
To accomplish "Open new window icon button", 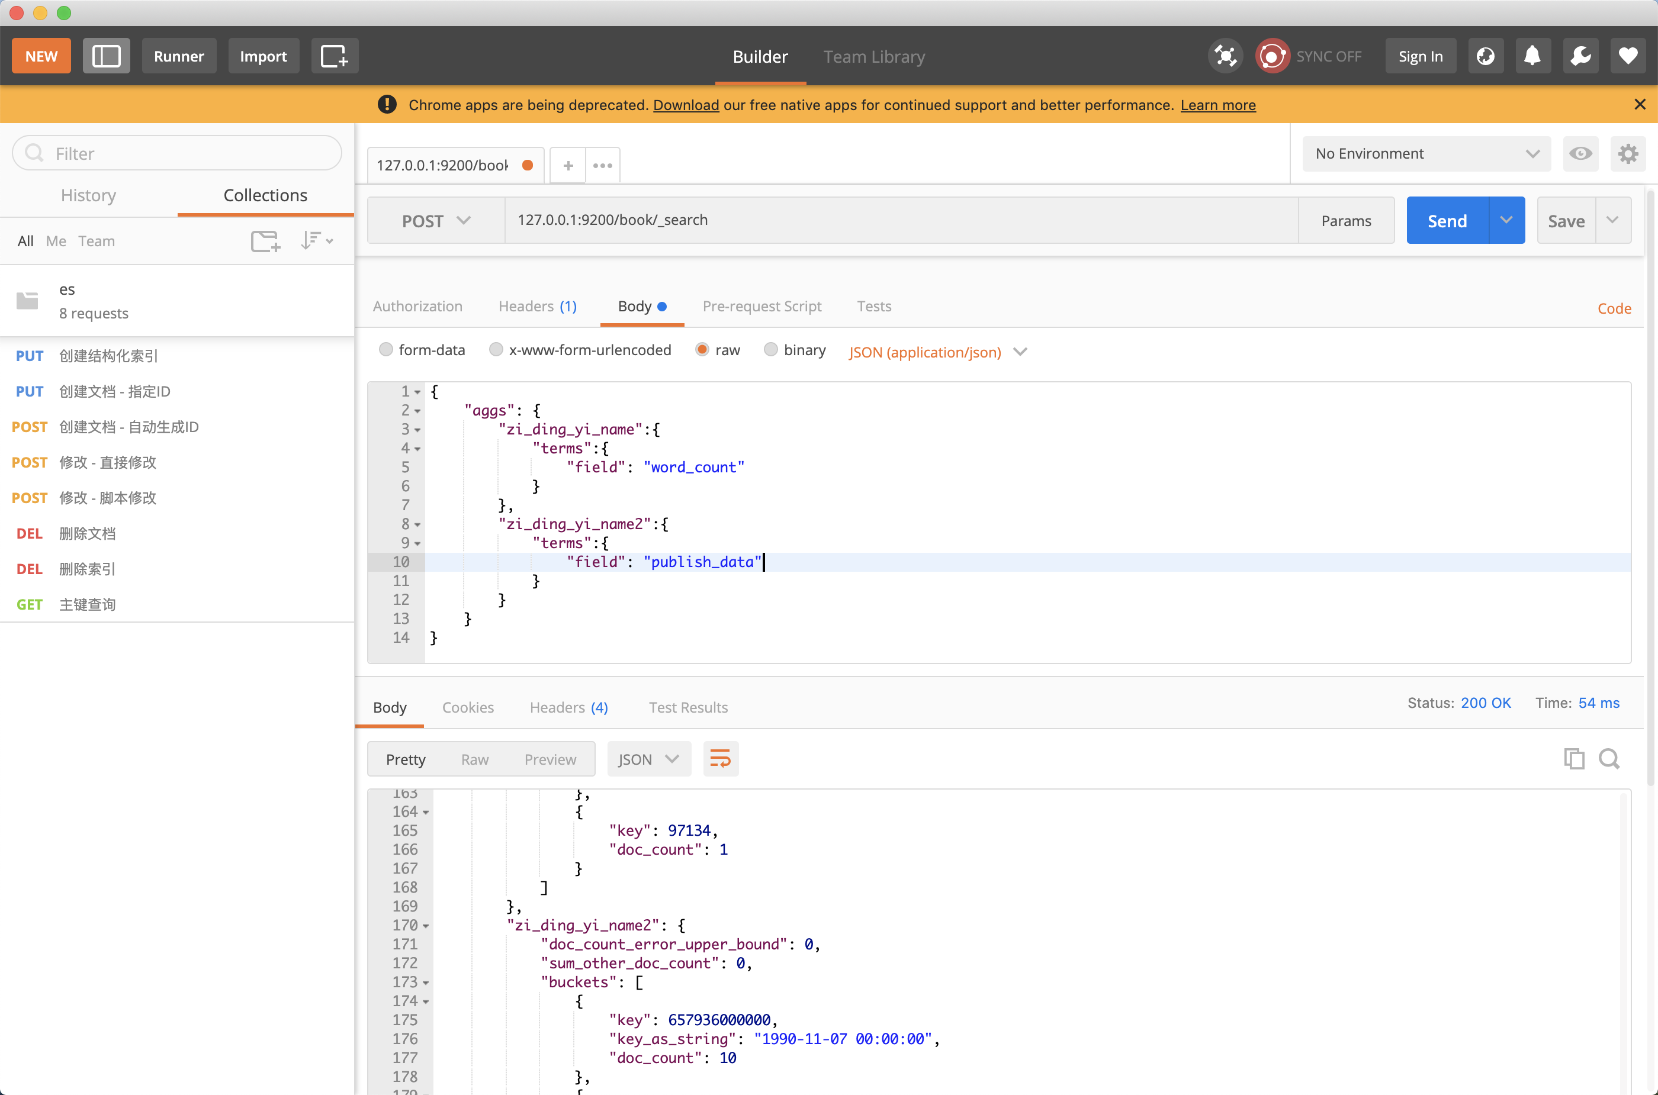I will coord(334,56).
